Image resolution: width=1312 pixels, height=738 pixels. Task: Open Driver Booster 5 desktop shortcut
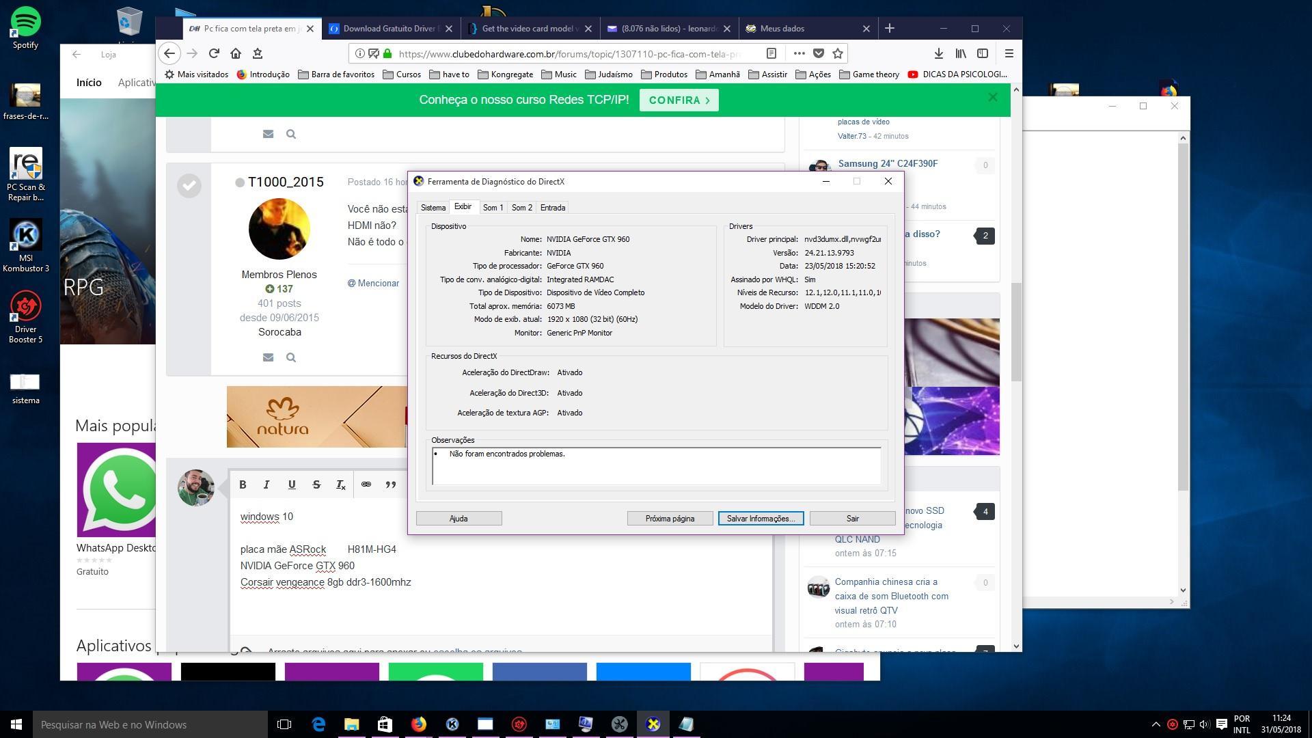coord(25,318)
